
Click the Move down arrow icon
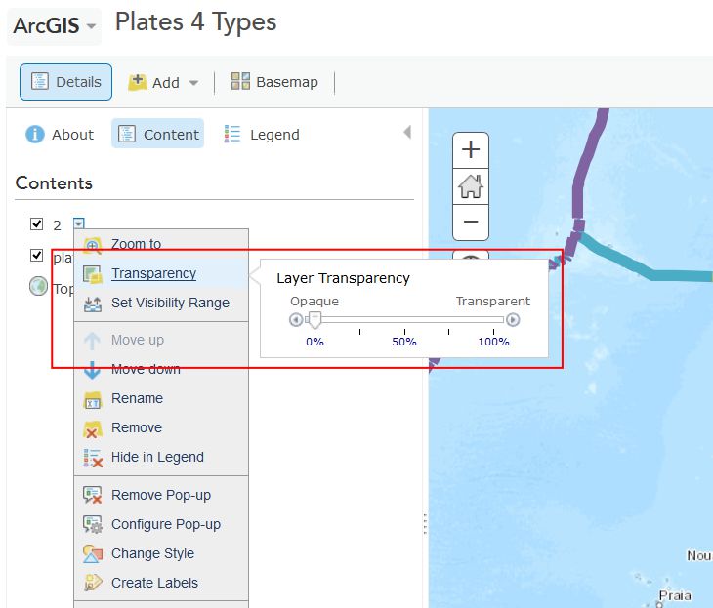[93, 370]
